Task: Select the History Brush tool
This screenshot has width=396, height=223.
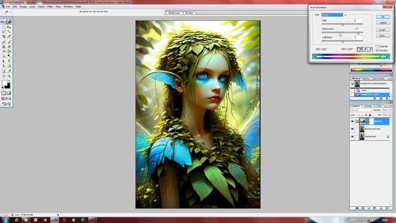Action: 9,47
